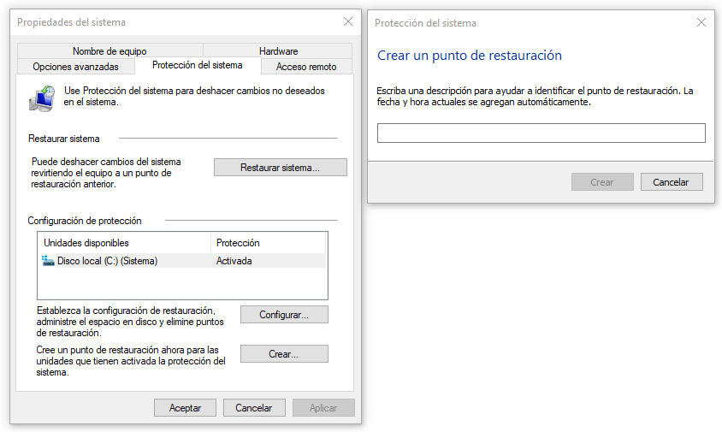The width and height of the screenshot is (722, 432).
Task: Close the Propiedades del sistema window
Action: (347, 21)
